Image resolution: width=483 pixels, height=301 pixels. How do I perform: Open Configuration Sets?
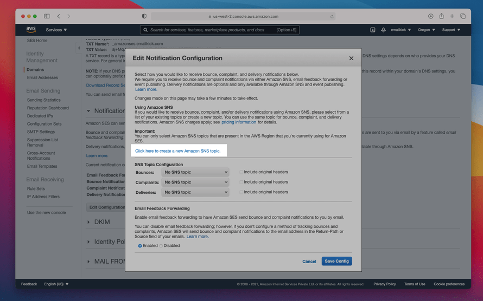coord(44,124)
